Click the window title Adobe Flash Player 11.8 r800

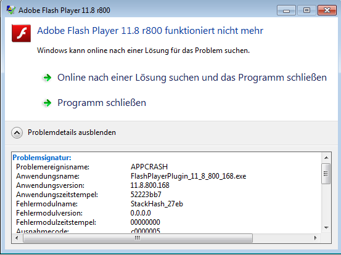(64, 10)
